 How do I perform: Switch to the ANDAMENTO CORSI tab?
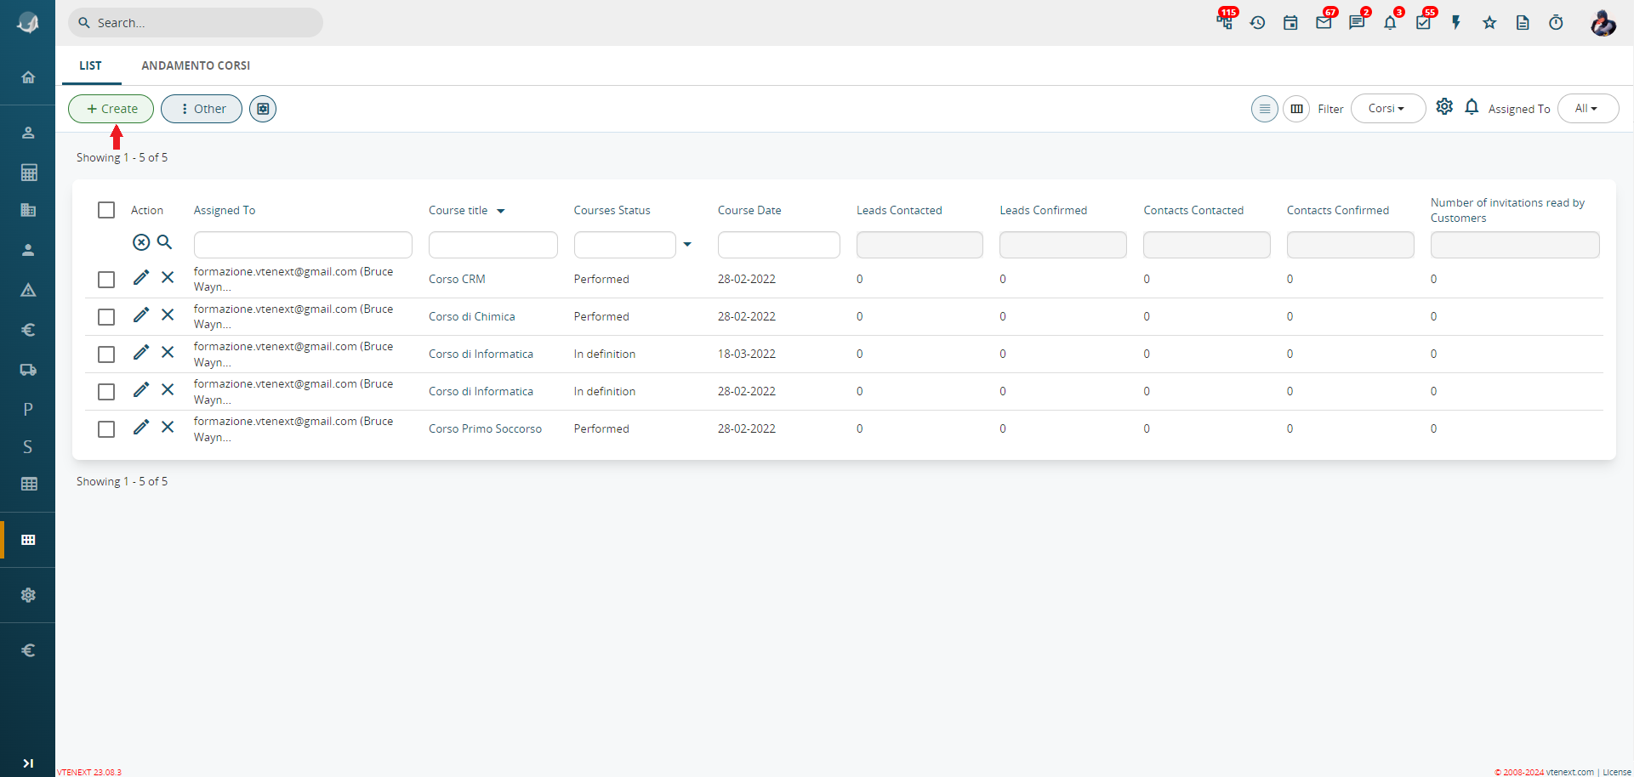[196, 65]
